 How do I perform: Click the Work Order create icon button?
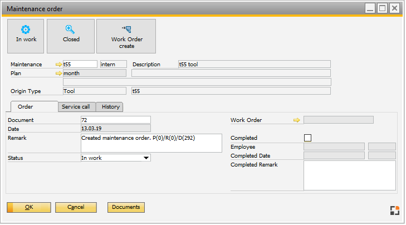click(x=126, y=35)
